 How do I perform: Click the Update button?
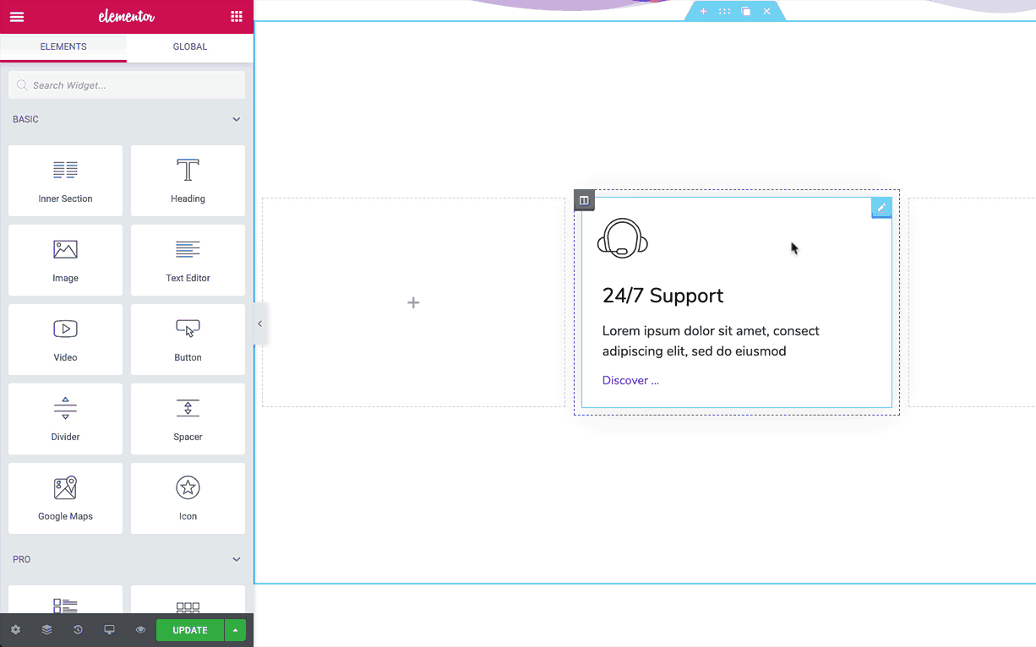coord(190,630)
